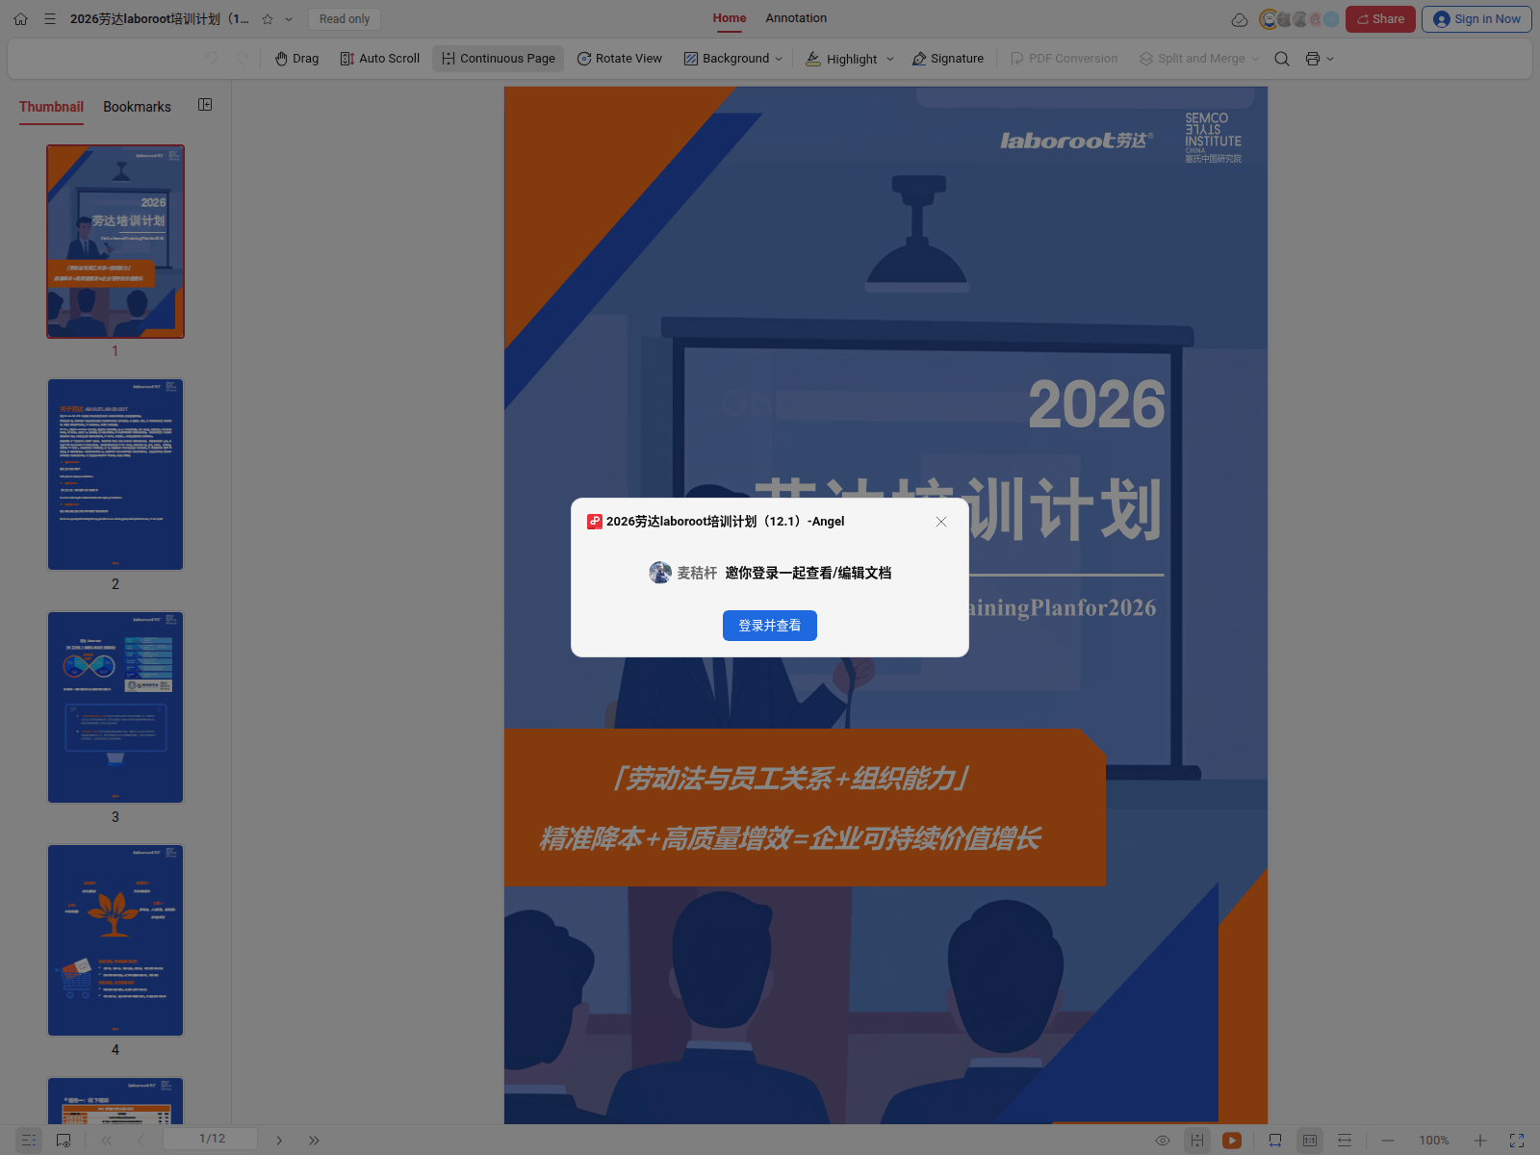Viewport: 1540px width, 1155px height.
Task: Toggle eye protection mode icon
Action: click(1163, 1140)
